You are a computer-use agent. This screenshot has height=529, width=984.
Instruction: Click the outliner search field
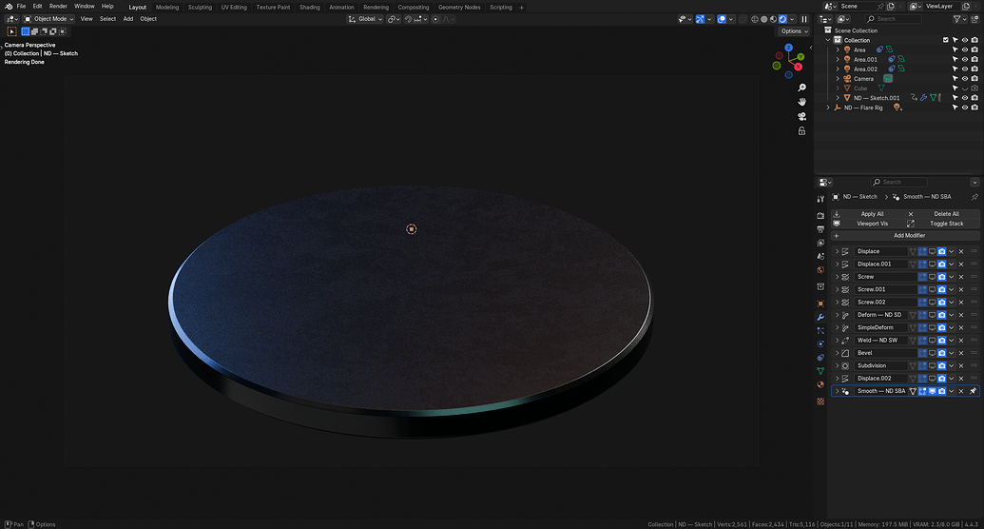point(894,19)
